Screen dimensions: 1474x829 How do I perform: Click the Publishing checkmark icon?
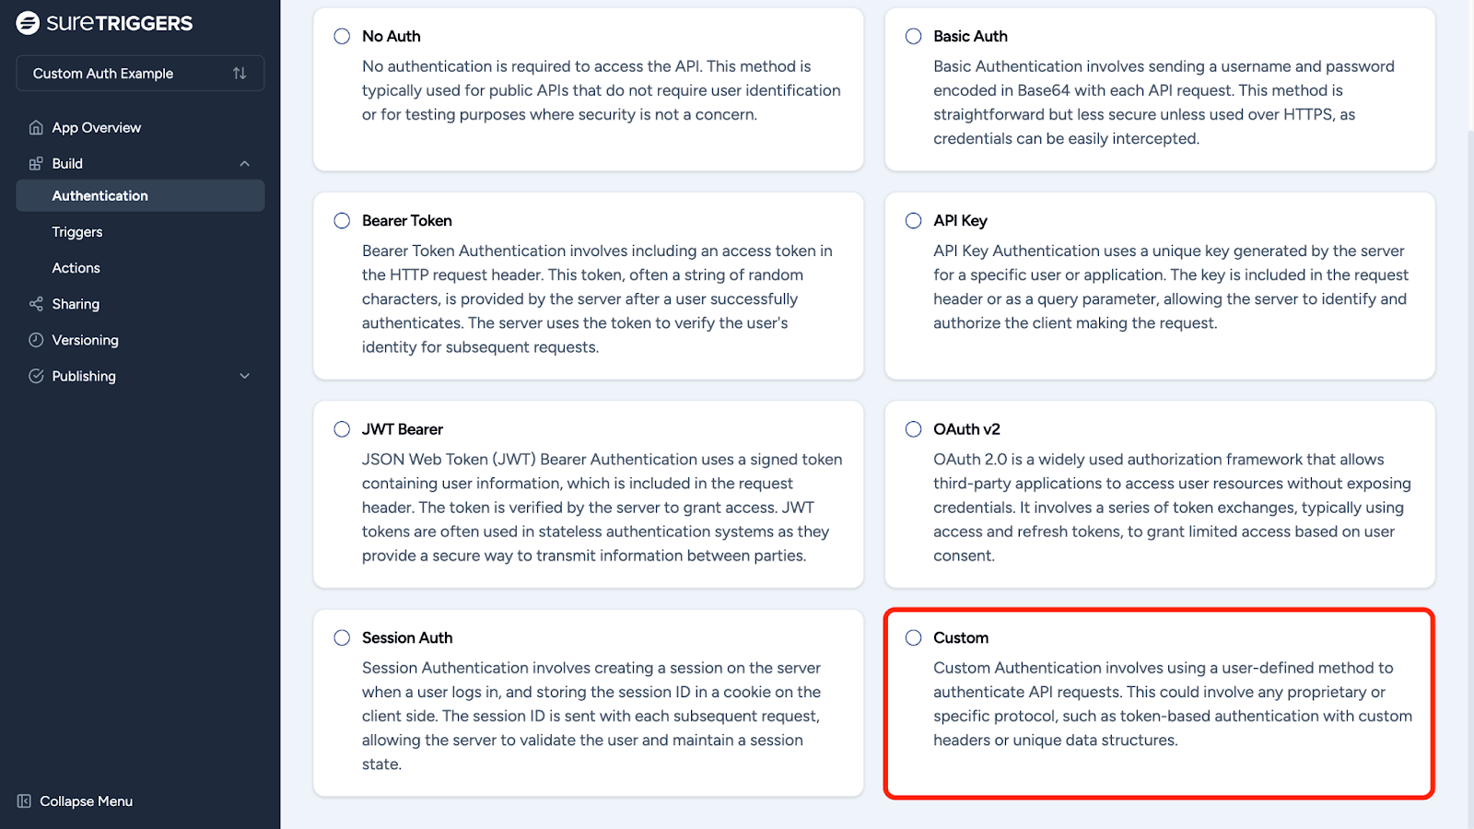[x=36, y=376]
